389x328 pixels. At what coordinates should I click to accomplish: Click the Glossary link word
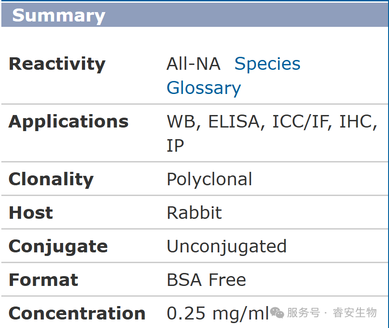click(204, 88)
